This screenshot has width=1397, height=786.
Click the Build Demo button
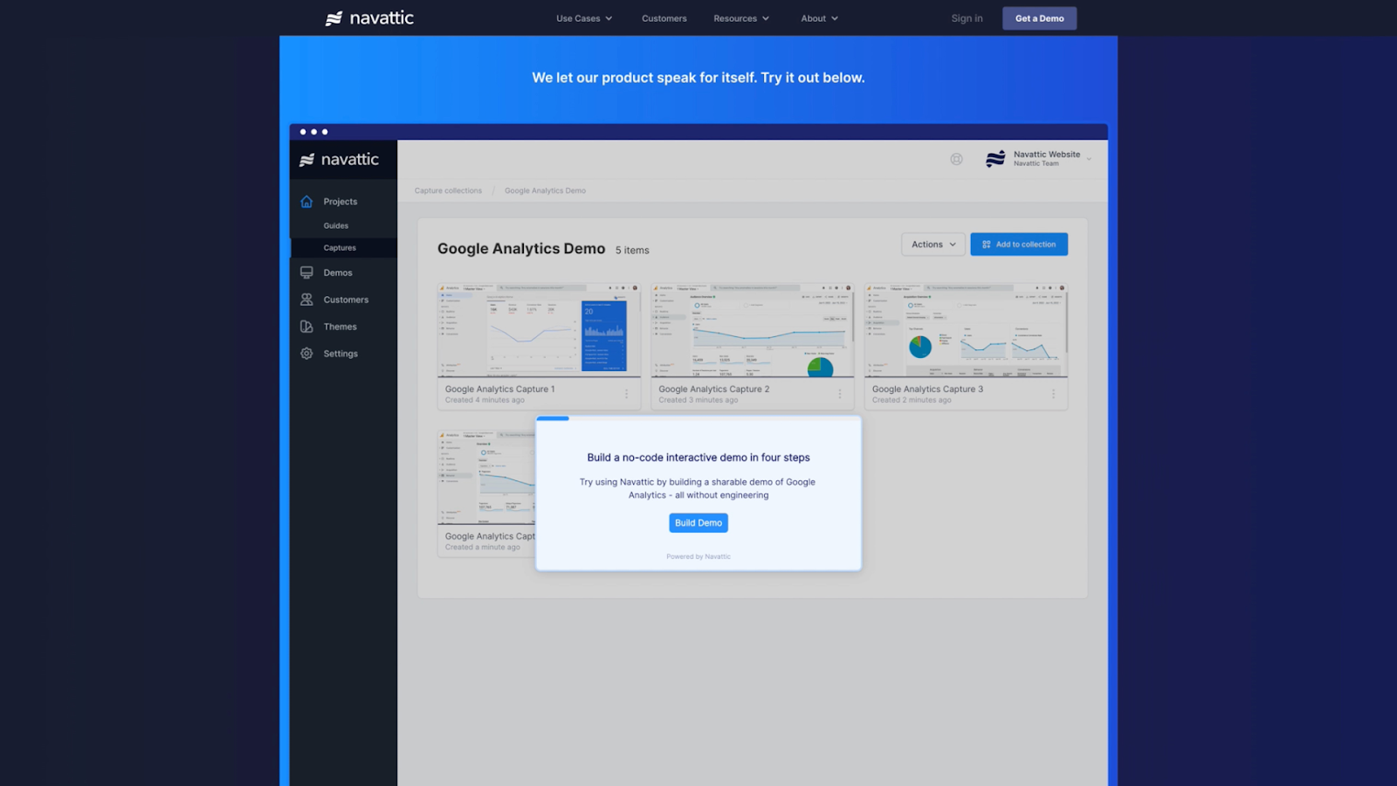pyautogui.click(x=698, y=523)
